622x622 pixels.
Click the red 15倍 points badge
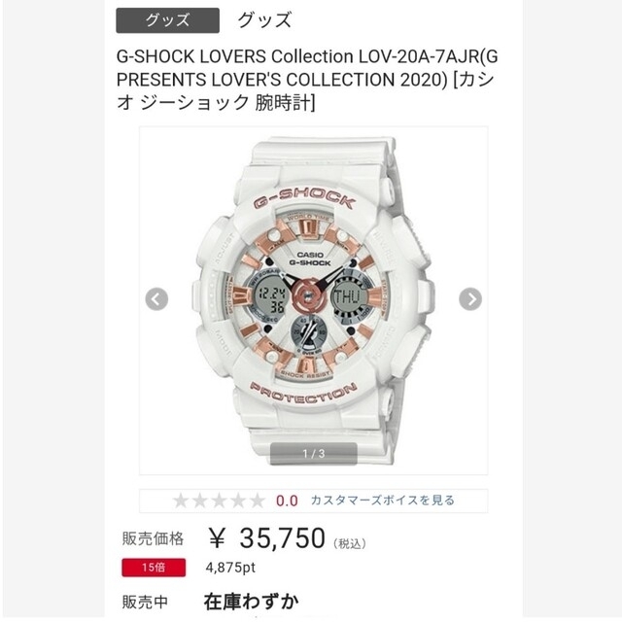click(x=154, y=568)
